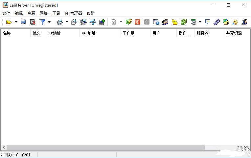Open the NT管理器 menu
Image resolution: width=251 pixels, height=158 pixels.
tap(74, 13)
